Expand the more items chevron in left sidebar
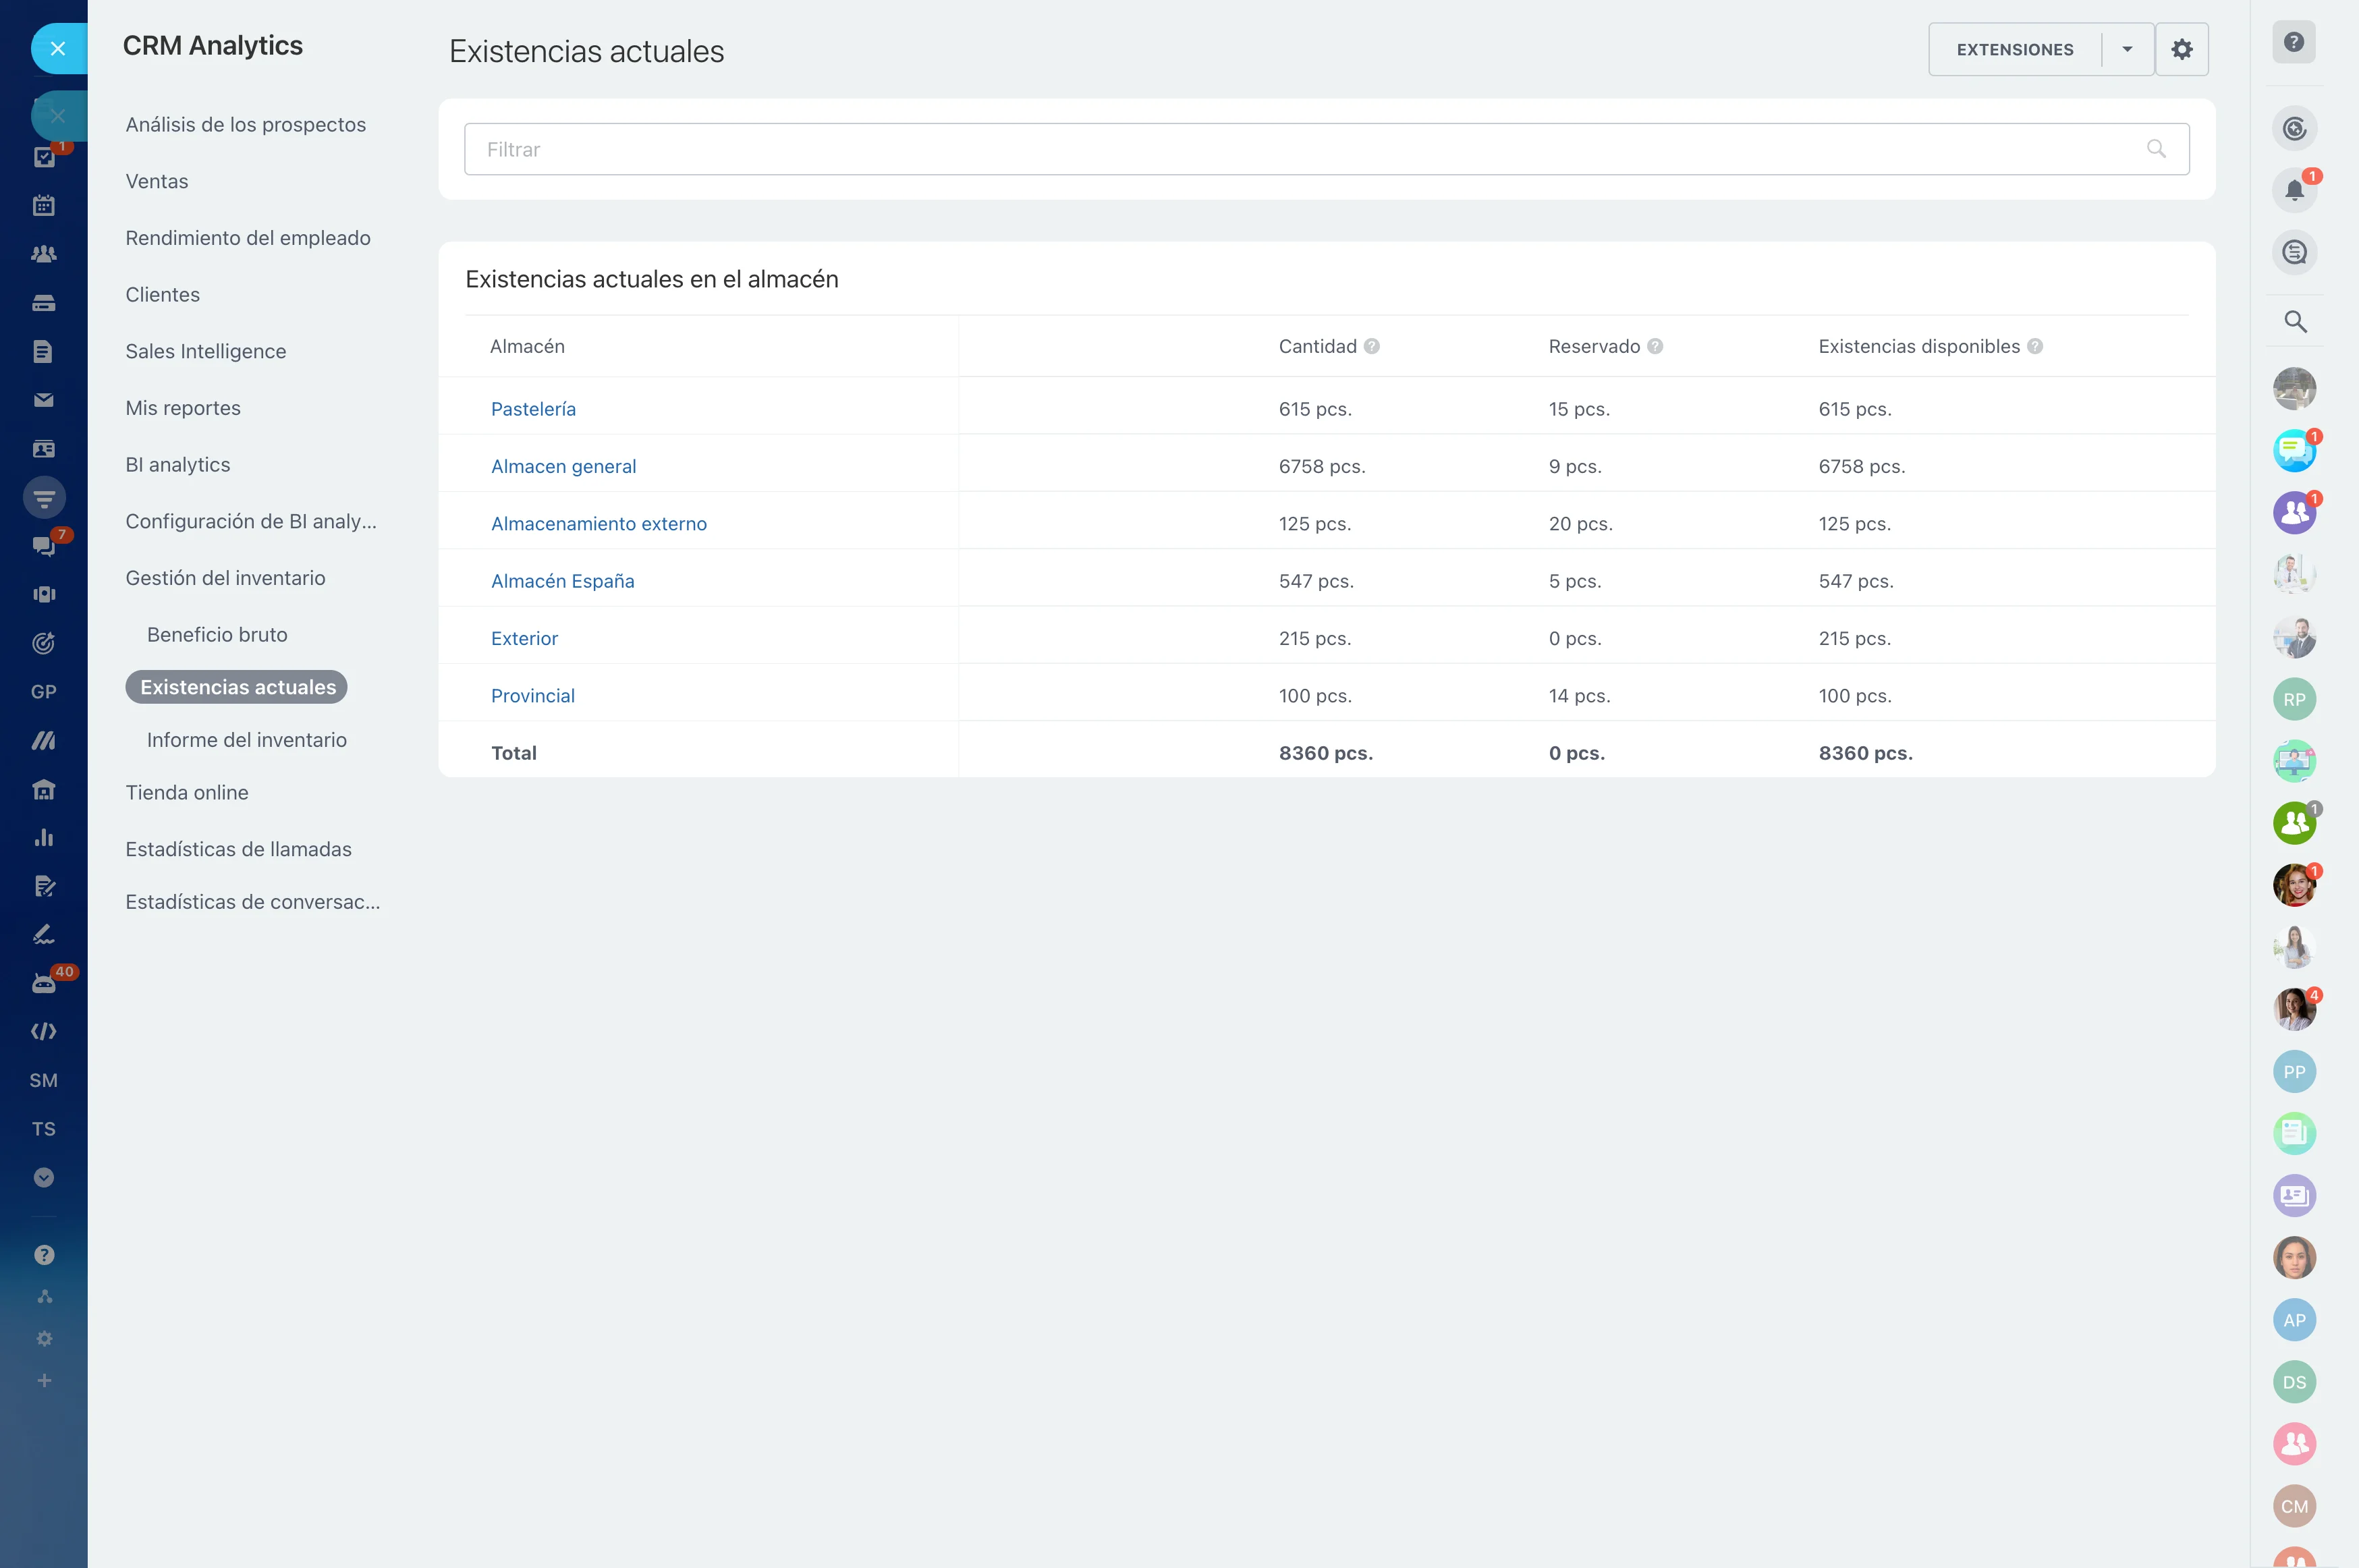 tap(44, 1177)
